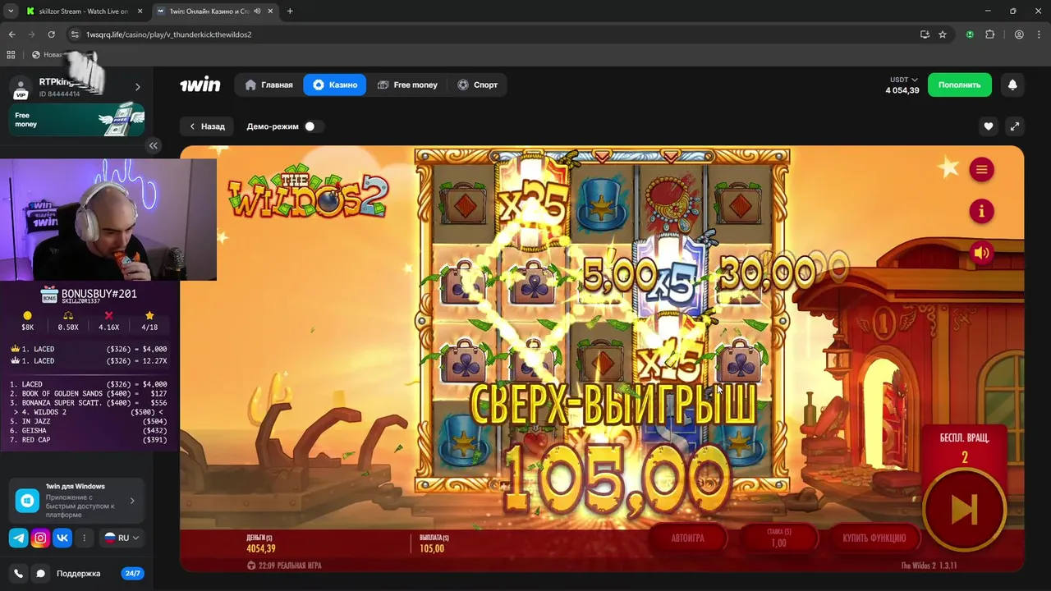Click the 4. WILDOS 2 list row
The height and width of the screenshot is (591, 1051).
(x=88, y=412)
